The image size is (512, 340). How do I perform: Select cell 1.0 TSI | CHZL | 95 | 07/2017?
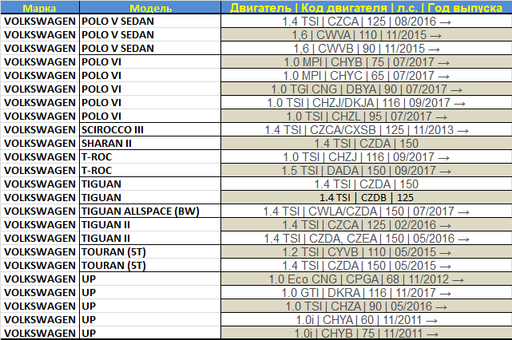click(x=367, y=117)
